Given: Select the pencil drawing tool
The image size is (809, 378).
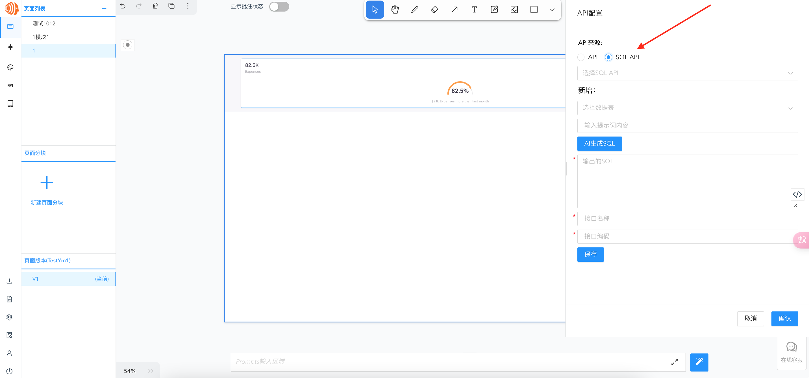Looking at the screenshot, I should click(415, 9).
